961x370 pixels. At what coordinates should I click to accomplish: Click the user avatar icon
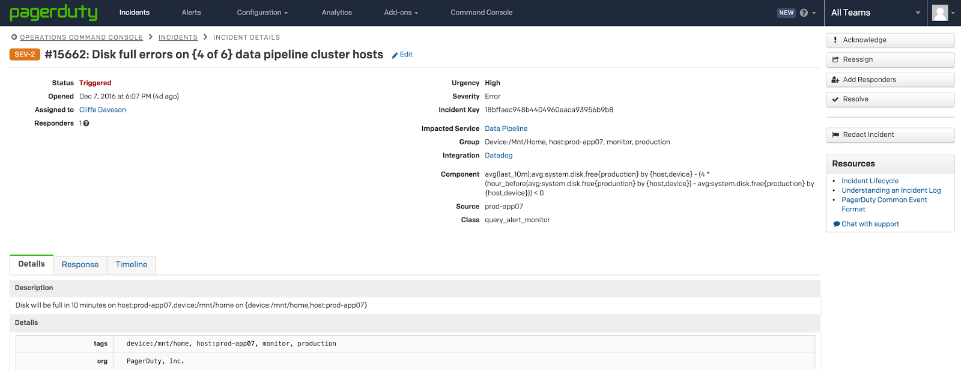[x=940, y=13]
